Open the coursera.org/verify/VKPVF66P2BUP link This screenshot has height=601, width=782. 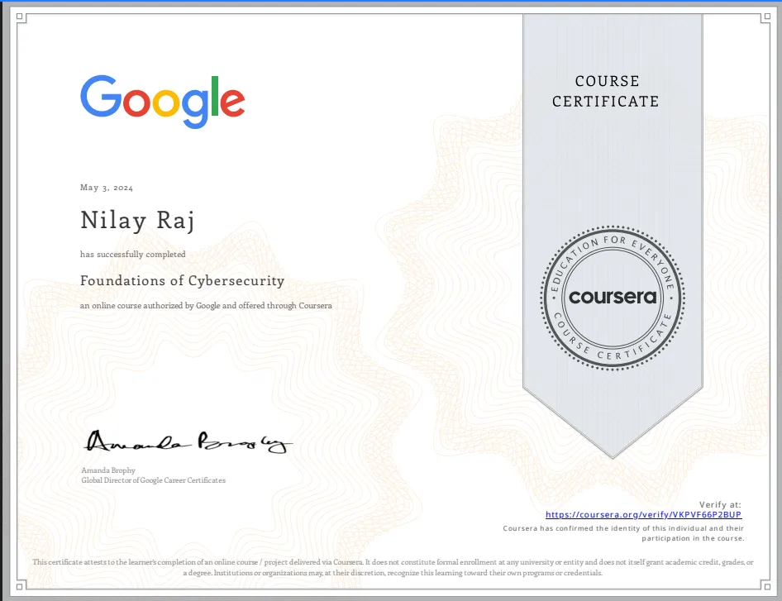643,515
